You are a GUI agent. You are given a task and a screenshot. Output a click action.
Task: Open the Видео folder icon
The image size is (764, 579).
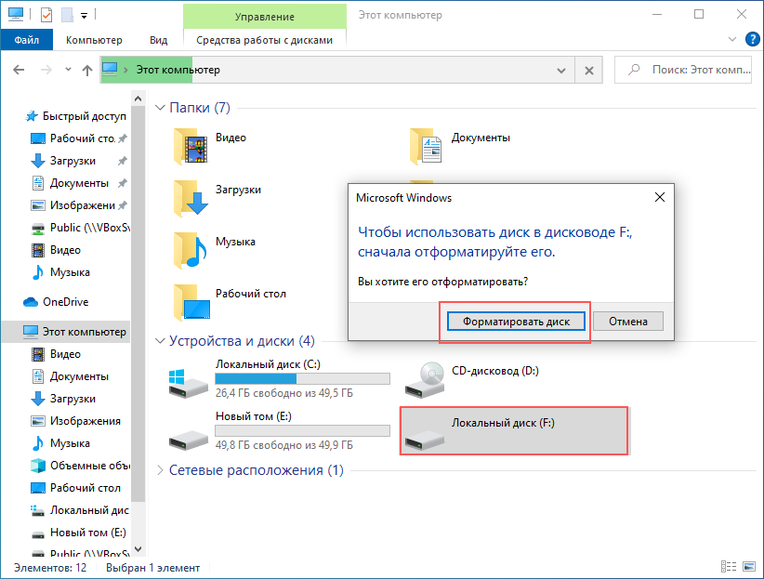[191, 145]
